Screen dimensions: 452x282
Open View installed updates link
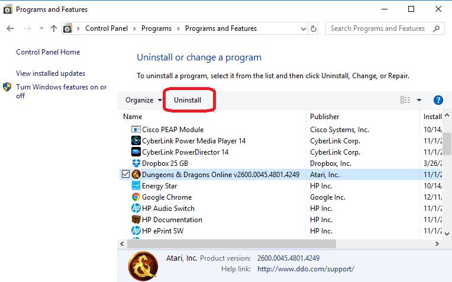[x=51, y=73]
